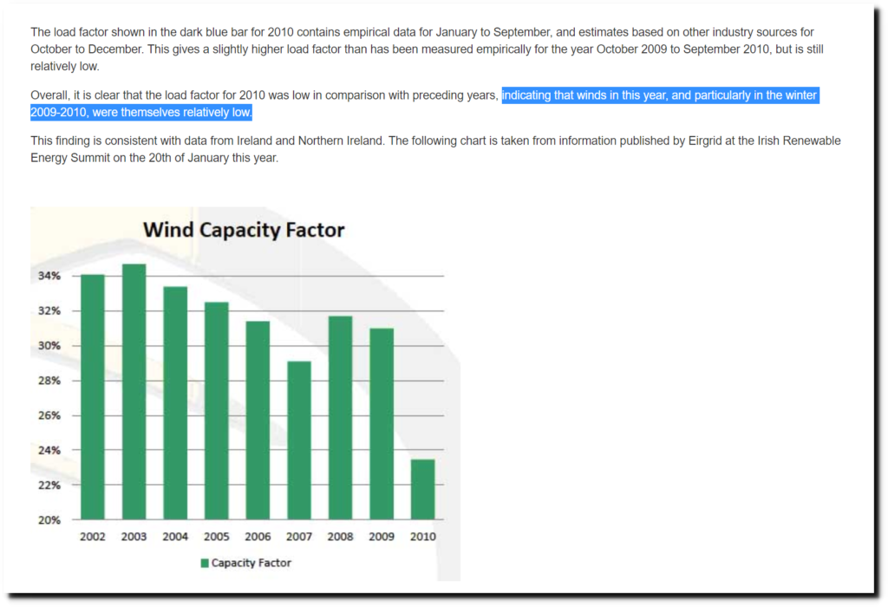The image size is (888, 607).
Task: Select the '2006' x-axis label
Action: coord(258,537)
